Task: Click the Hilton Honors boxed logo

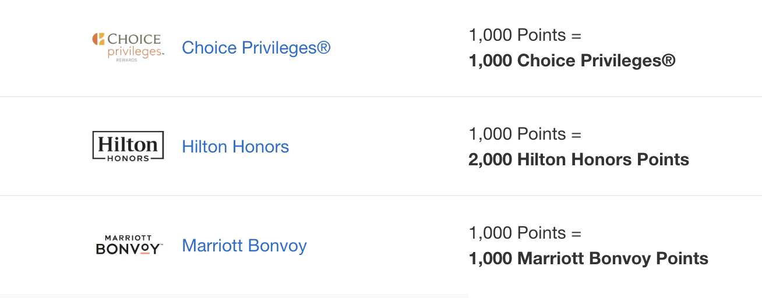Action: coord(128,146)
